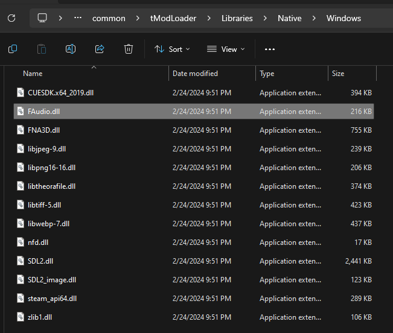Click the libwebp-7.dll file name
Viewport: 393px width, 333px height.
(x=48, y=224)
